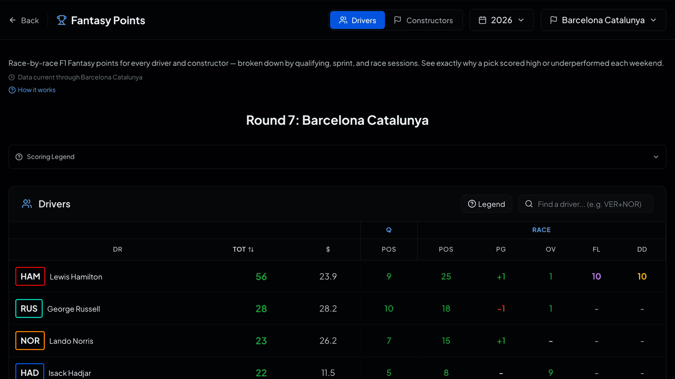Click the help icon in Scoring Legend bar
Screen dimensions: 675x379
(x=19, y=157)
